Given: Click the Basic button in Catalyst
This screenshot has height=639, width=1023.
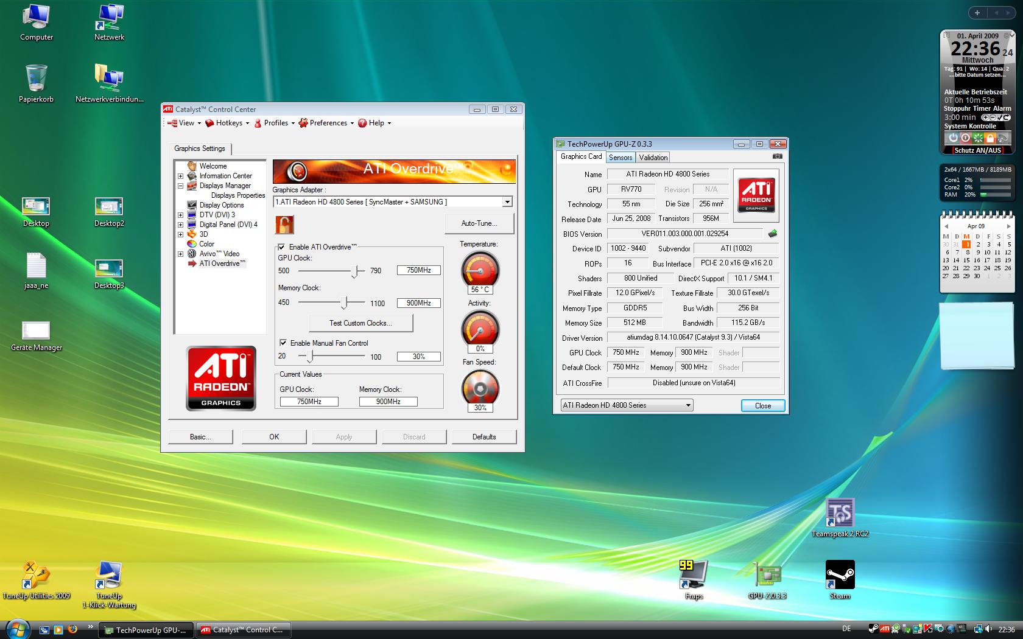Looking at the screenshot, I should (x=200, y=437).
